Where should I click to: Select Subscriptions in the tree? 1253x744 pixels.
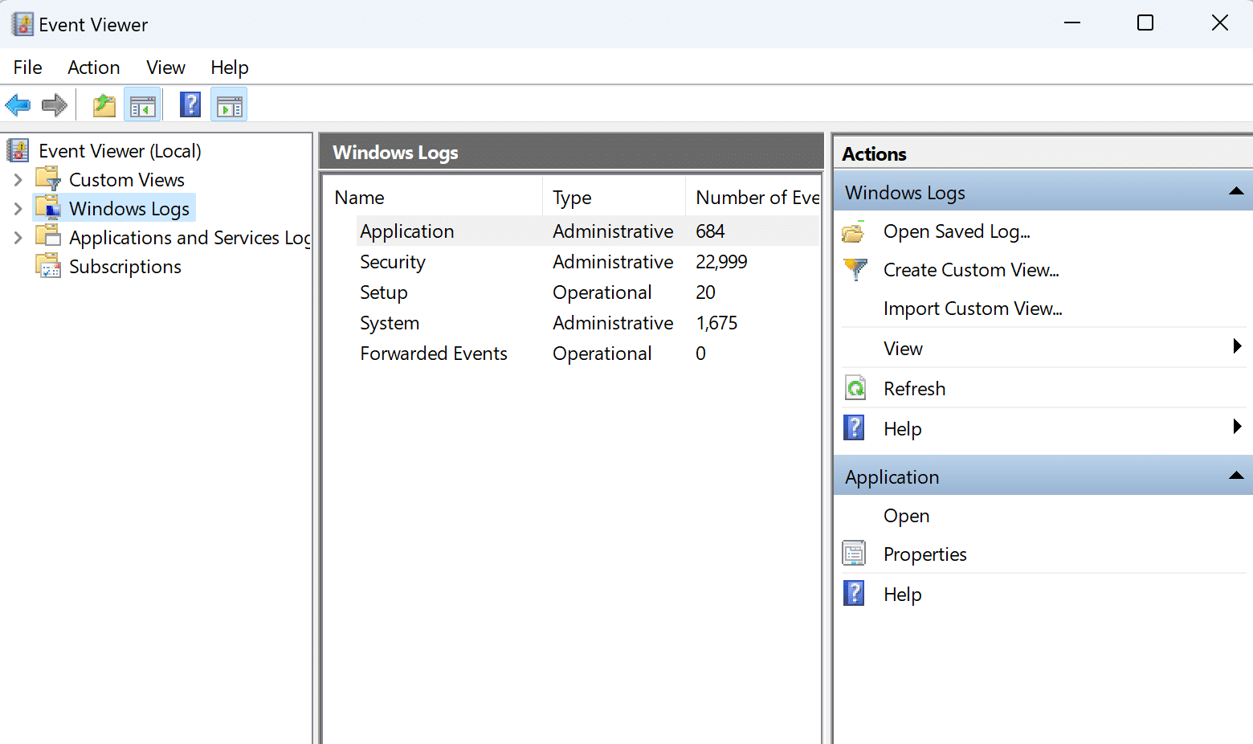coord(124,267)
